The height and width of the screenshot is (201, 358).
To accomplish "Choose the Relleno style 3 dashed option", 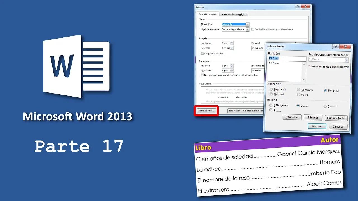I will (325, 106).
